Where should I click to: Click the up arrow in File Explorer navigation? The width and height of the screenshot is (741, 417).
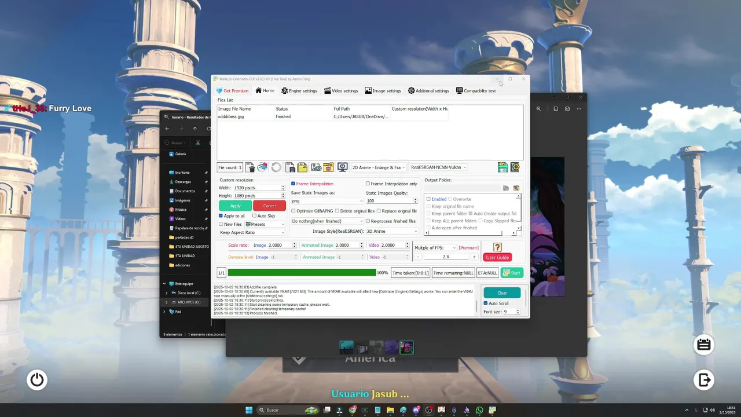[x=195, y=129]
